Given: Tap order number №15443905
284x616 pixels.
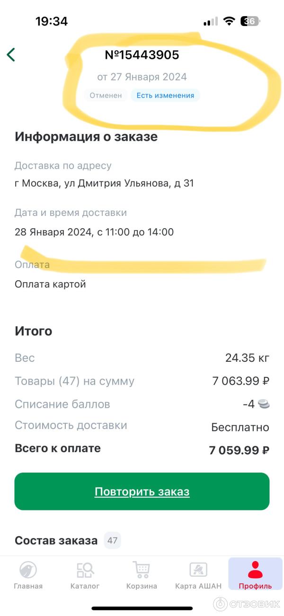Looking at the screenshot, I should (142, 55).
